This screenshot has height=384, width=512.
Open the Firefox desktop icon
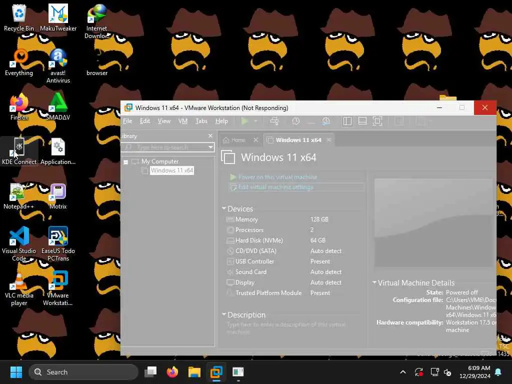pyautogui.click(x=19, y=107)
